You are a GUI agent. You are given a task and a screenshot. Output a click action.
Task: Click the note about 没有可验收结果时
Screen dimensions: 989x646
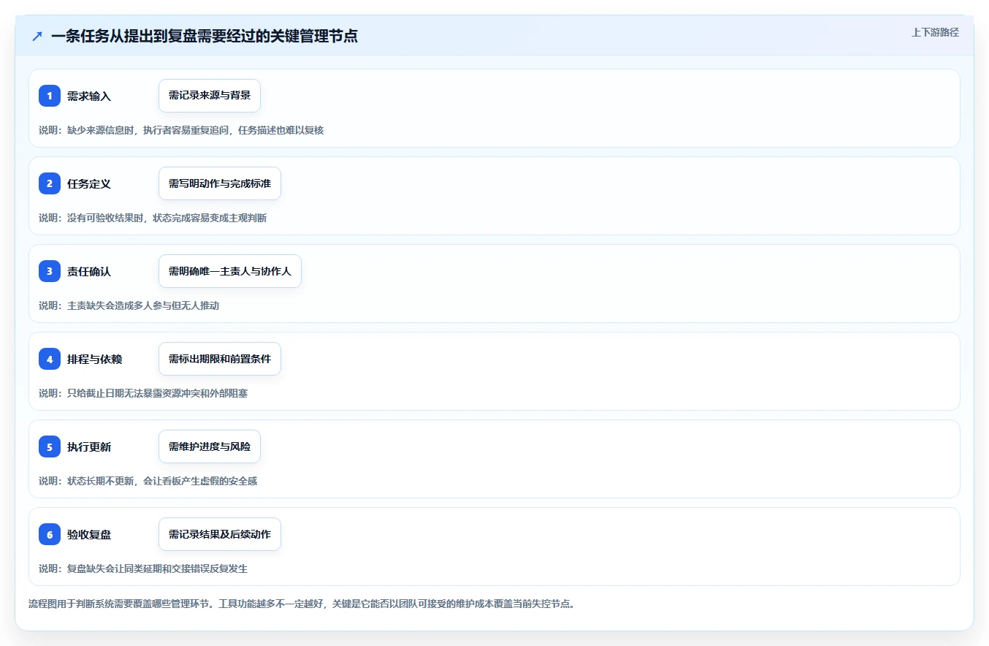pos(153,218)
